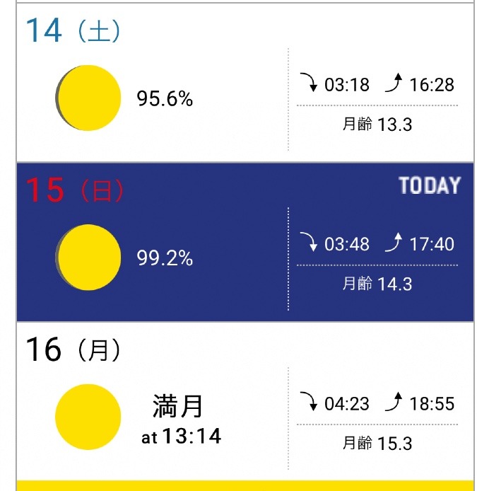Tap 月齢 15.3 moon age text
The width and height of the screenshot is (477, 491).
377,443
